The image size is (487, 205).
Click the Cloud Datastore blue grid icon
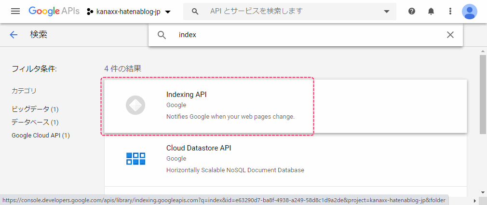(x=135, y=159)
